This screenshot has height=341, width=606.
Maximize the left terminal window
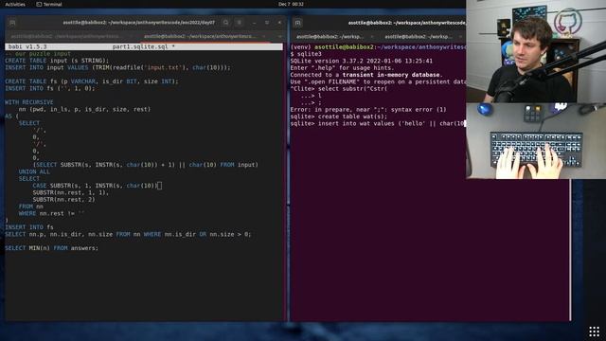coord(267,23)
